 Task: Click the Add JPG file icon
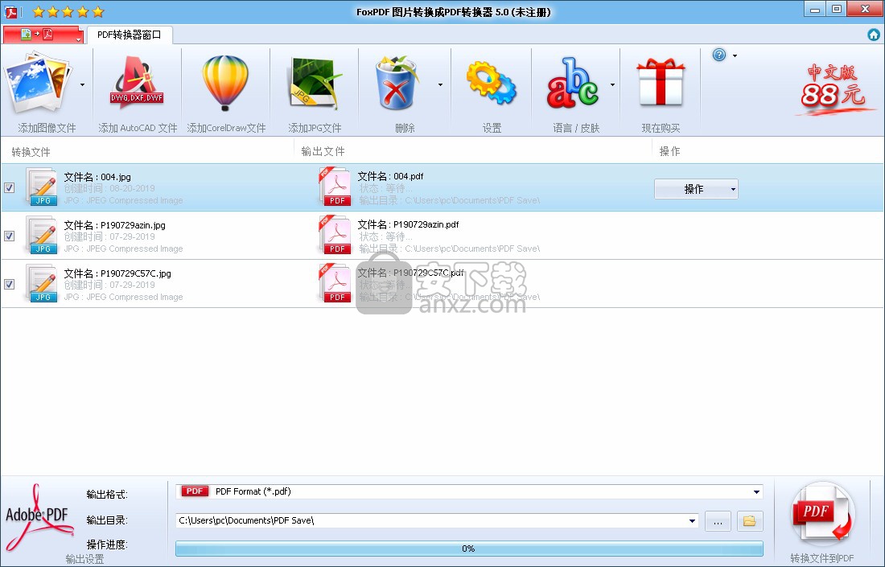[x=315, y=83]
